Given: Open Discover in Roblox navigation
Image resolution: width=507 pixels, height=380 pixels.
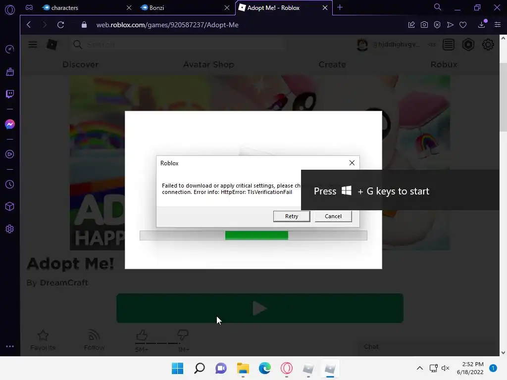Looking at the screenshot, I should (x=80, y=64).
